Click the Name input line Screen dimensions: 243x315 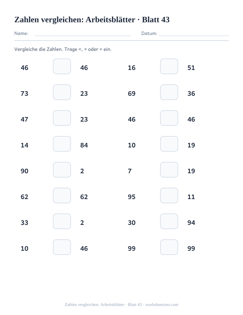click(x=83, y=36)
